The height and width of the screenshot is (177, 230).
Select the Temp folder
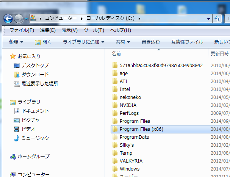(126, 153)
